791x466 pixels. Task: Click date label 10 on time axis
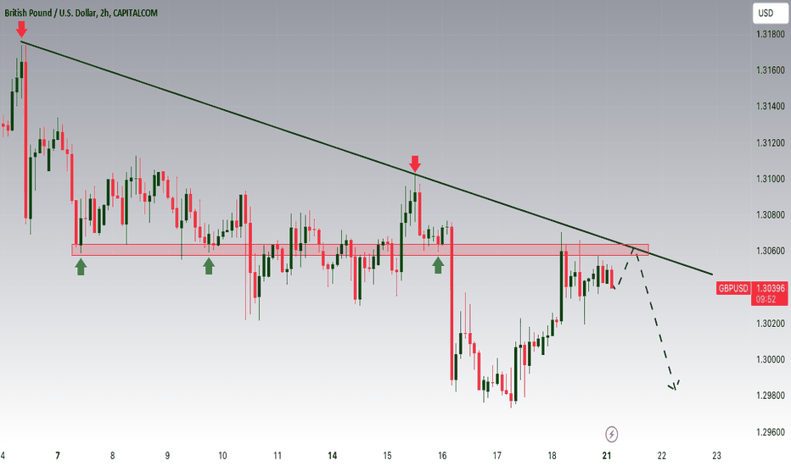tap(222, 456)
